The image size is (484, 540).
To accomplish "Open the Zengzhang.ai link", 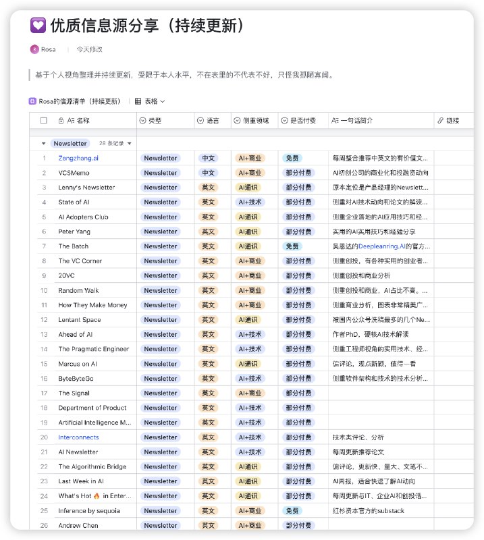I will pyautogui.click(x=78, y=158).
